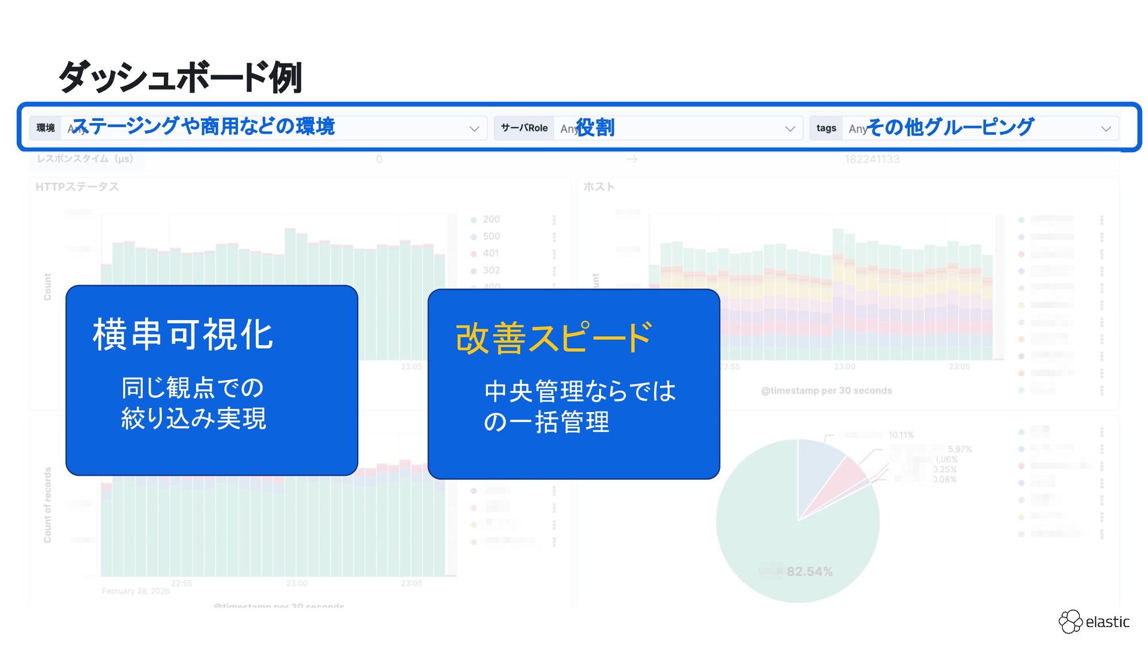Click the 横串可視化 blue box

point(212,380)
